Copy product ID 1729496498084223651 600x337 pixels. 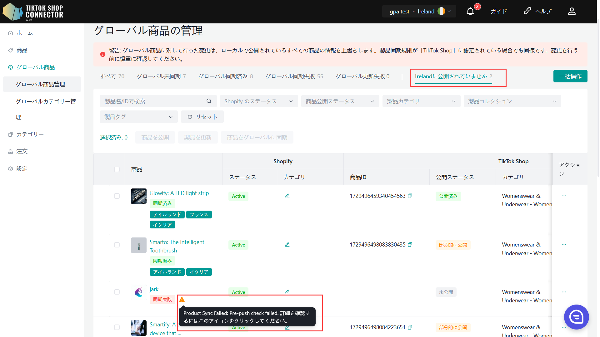pos(410,327)
